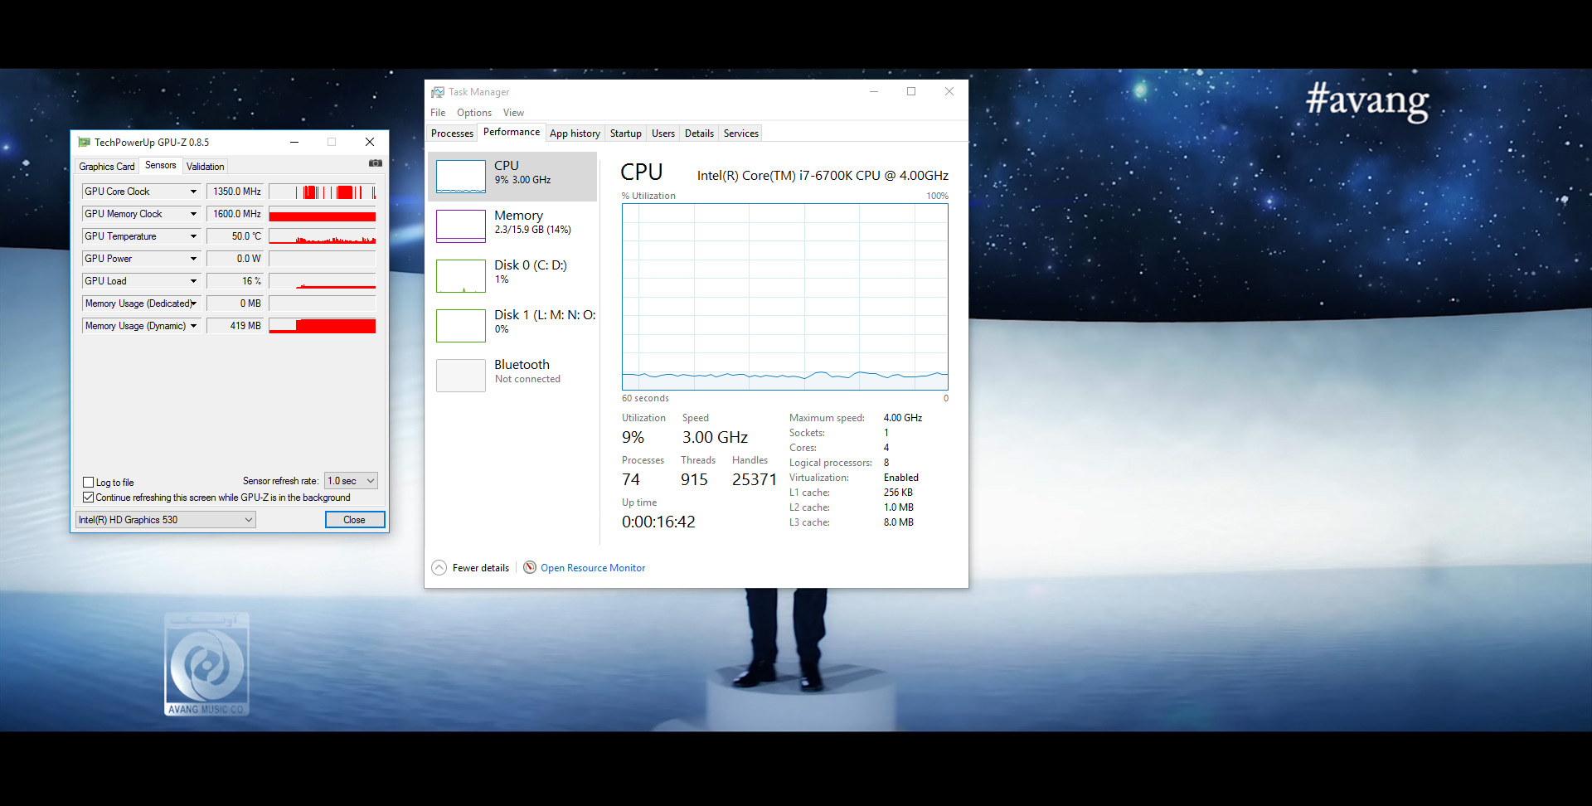Click the 419 MB dynamic memory value

pos(235,326)
